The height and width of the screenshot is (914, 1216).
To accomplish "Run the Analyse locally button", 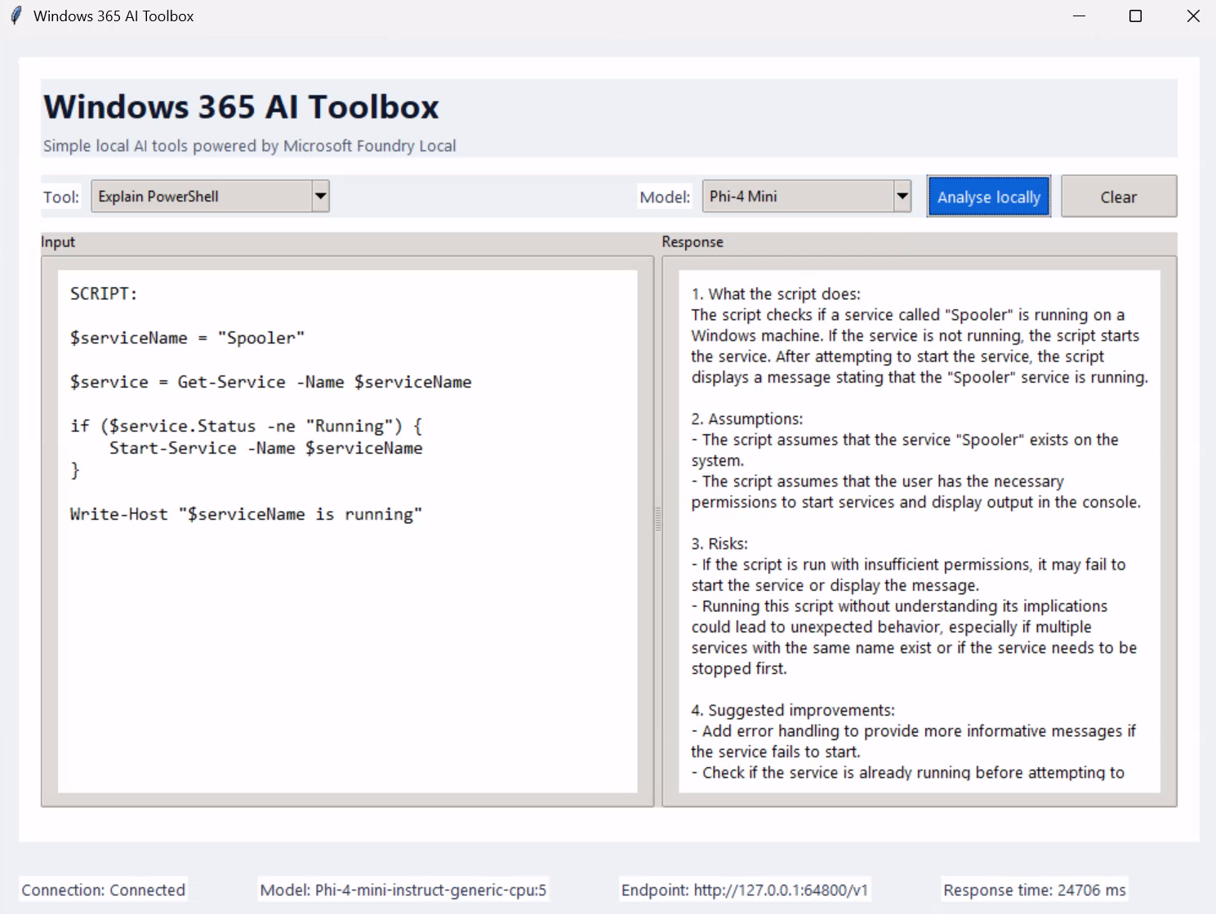I will click(989, 197).
